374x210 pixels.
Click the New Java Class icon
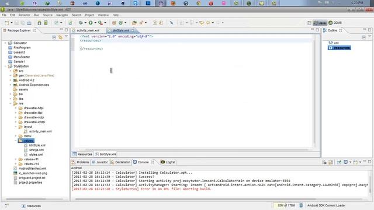point(121,23)
